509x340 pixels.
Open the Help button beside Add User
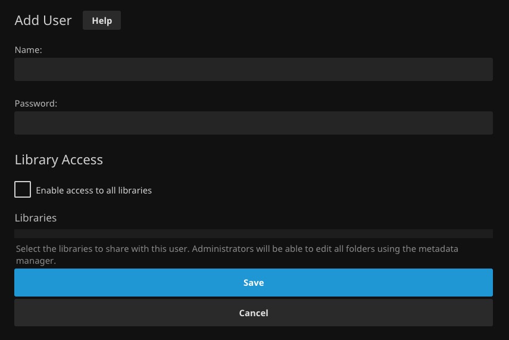[102, 20]
